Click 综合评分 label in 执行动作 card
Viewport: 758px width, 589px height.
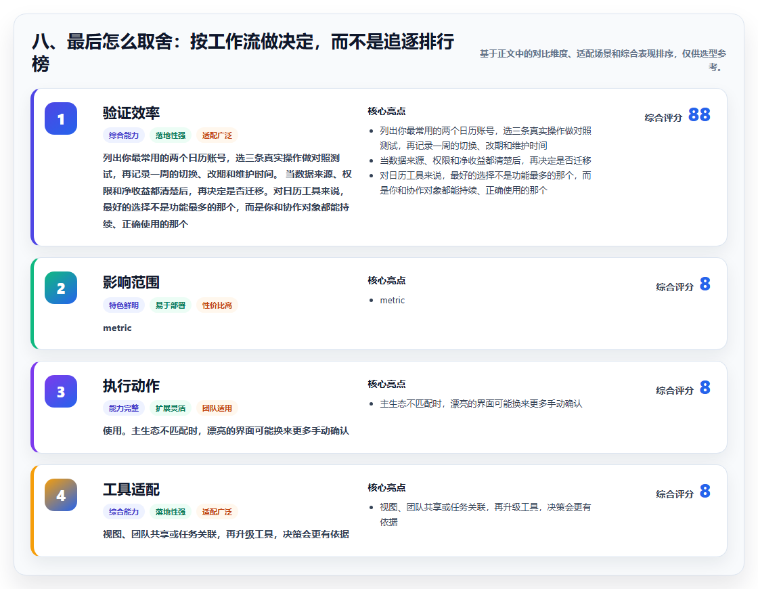(674, 390)
